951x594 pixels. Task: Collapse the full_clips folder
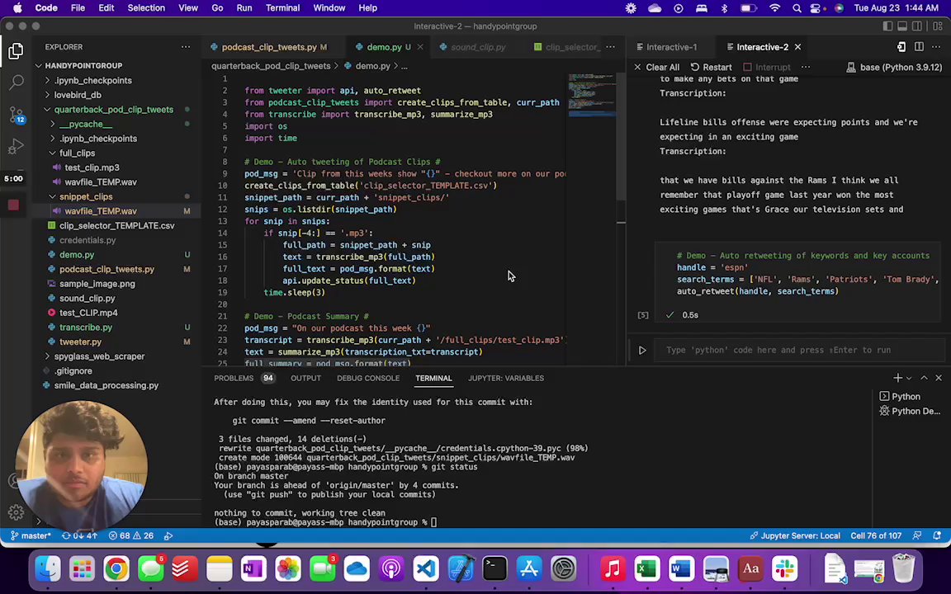click(x=77, y=153)
